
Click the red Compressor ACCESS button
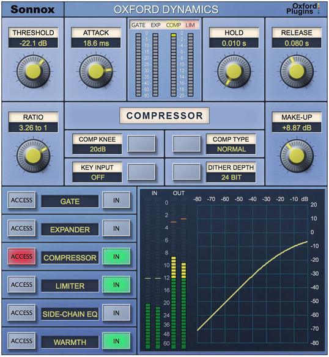pyautogui.click(x=21, y=256)
